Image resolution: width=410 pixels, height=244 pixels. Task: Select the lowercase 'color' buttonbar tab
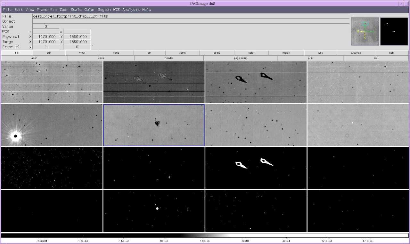click(251, 53)
